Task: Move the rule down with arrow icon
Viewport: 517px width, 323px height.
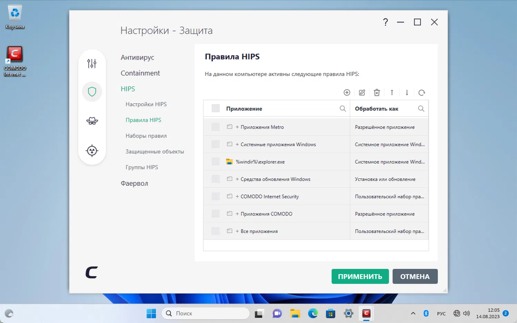Action: pyautogui.click(x=407, y=92)
